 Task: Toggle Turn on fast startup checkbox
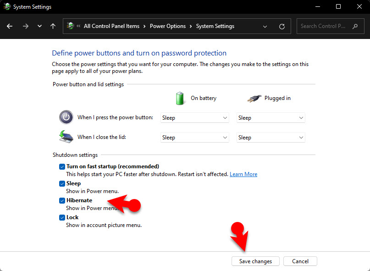point(62,166)
